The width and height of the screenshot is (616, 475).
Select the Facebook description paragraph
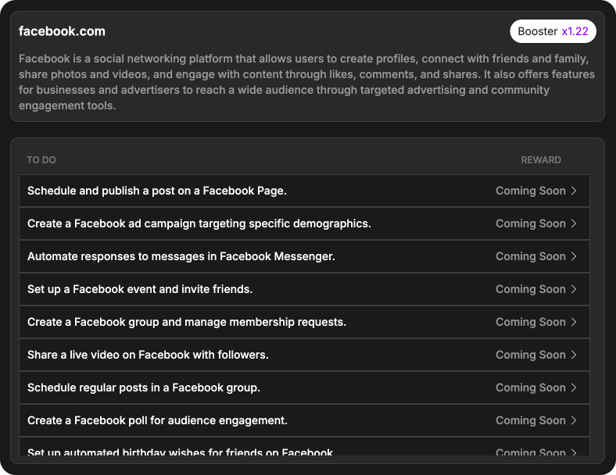click(x=306, y=82)
